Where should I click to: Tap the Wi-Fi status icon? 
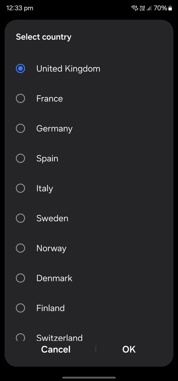(135, 8)
